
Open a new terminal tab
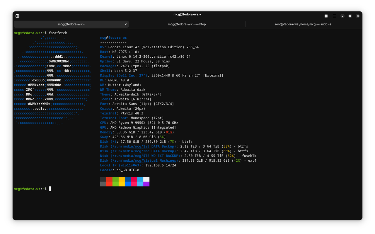point(17,16)
